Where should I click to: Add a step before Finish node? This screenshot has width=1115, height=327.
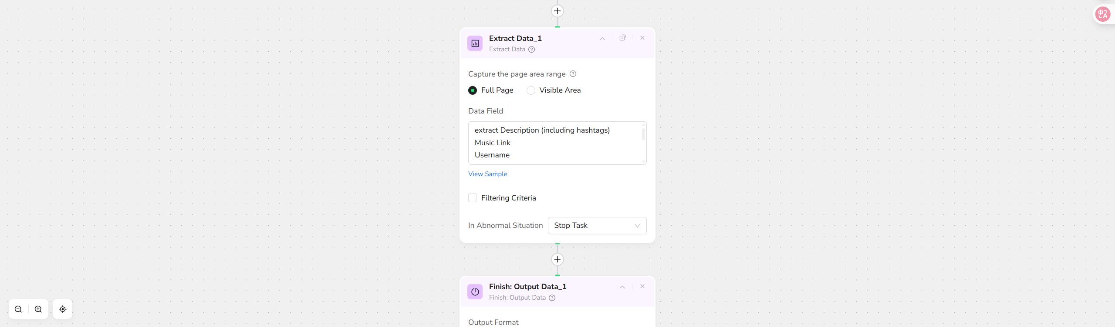point(557,260)
